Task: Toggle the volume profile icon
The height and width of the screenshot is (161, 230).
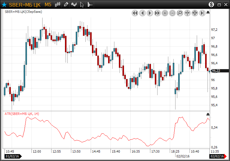Action: [90, 4]
